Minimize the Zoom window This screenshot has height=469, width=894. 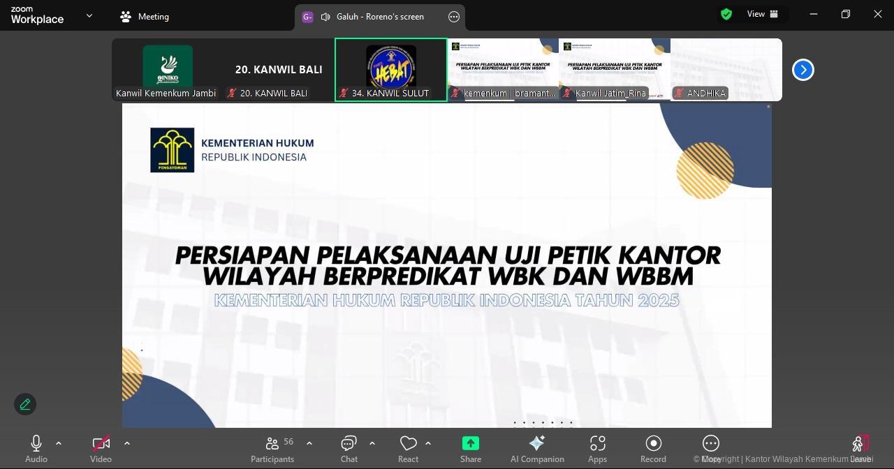point(814,14)
